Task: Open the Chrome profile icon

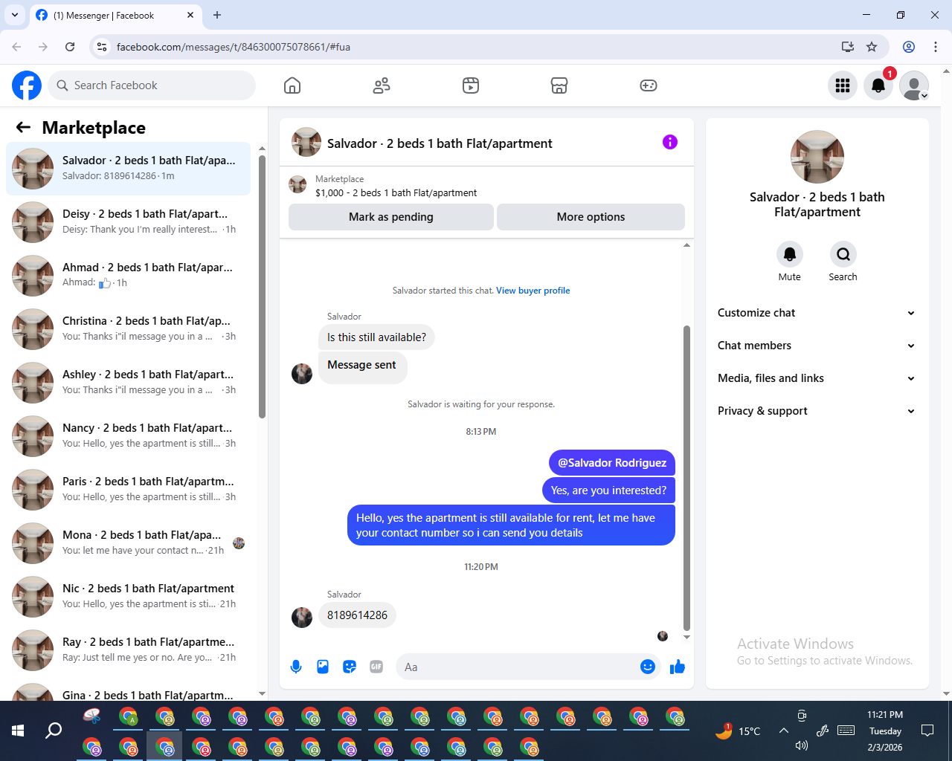Action: pyautogui.click(x=909, y=47)
